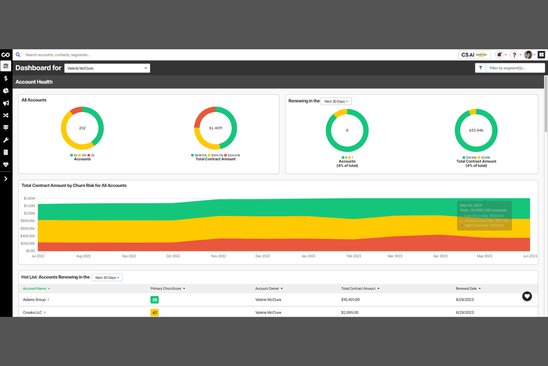548x366 pixels.
Task: Select the revenue dollar-sign icon in sidebar
Action: click(x=6, y=78)
